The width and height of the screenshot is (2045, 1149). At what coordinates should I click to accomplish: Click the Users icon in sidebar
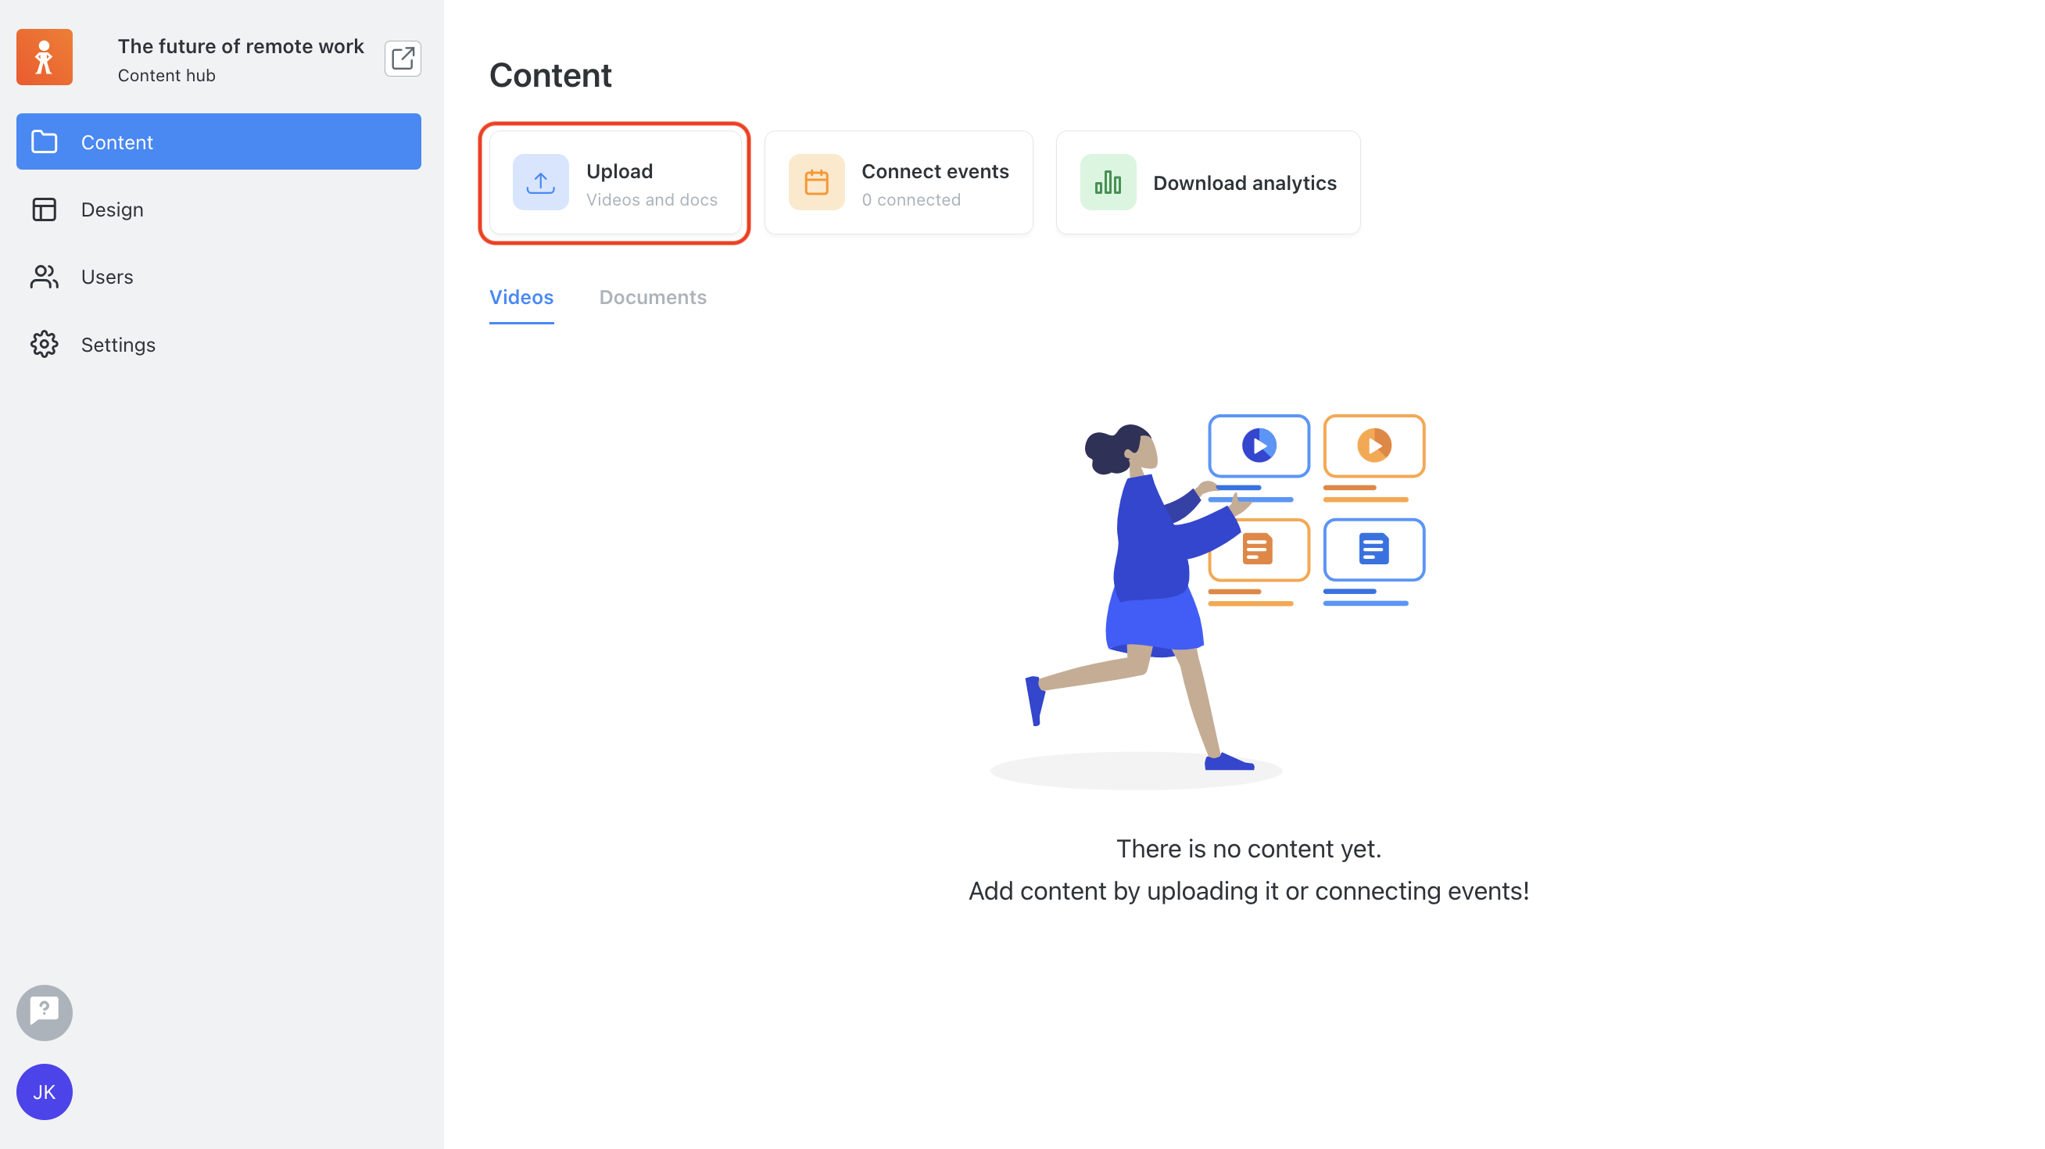tap(45, 277)
